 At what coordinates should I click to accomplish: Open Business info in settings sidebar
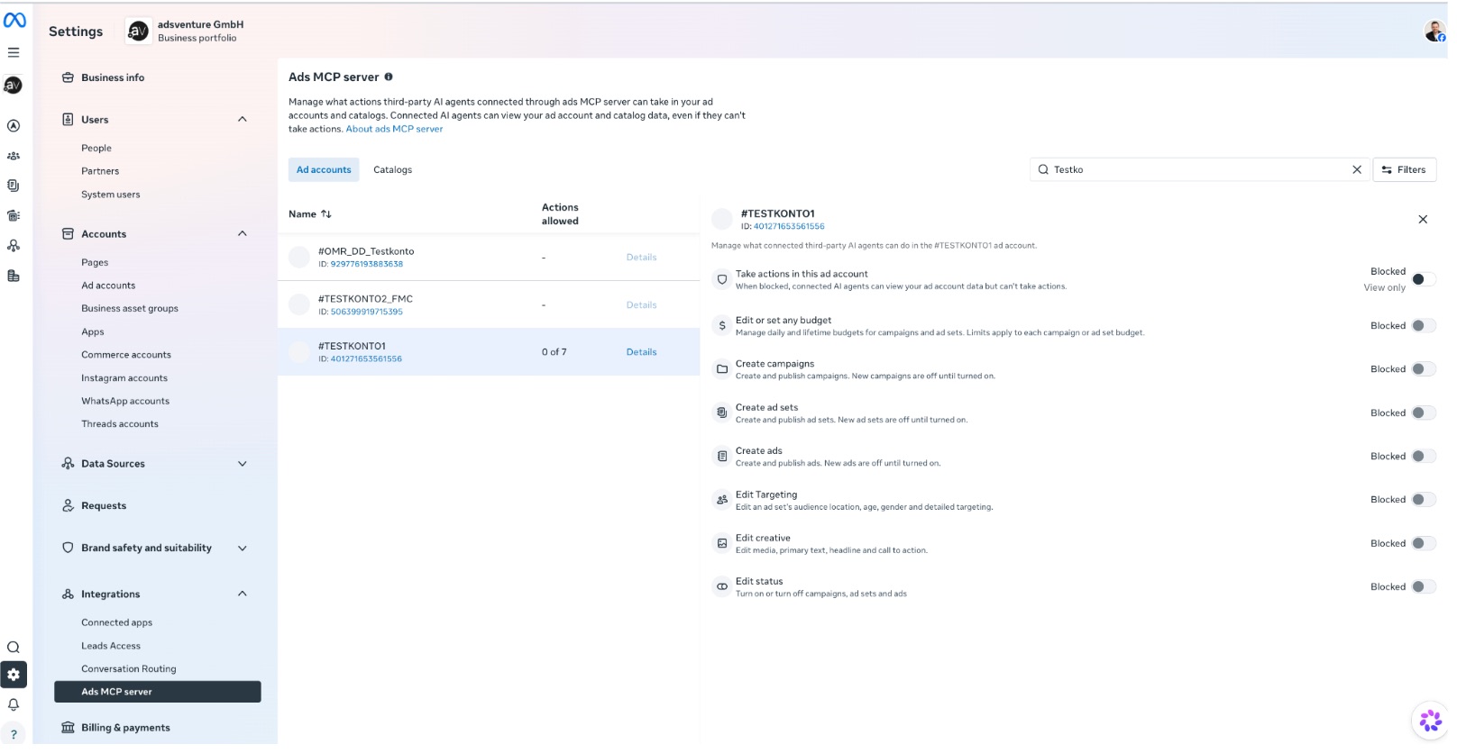(x=113, y=77)
